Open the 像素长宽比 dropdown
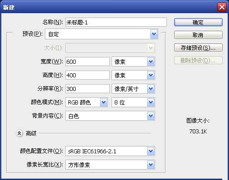 110,165
